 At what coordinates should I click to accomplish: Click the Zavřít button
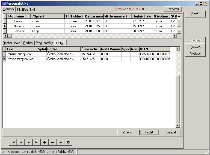[x=195, y=14]
